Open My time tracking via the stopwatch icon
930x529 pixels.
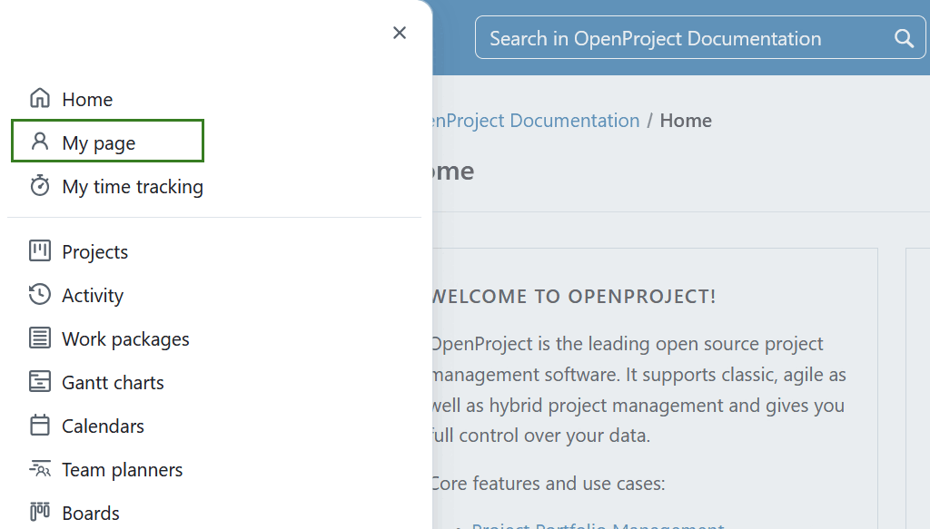click(40, 186)
